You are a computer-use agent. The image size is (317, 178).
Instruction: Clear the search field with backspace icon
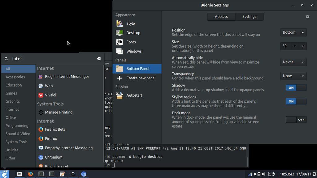(98, 58)
